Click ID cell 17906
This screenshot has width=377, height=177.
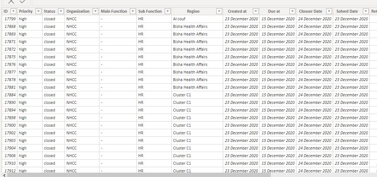point(10,156)
